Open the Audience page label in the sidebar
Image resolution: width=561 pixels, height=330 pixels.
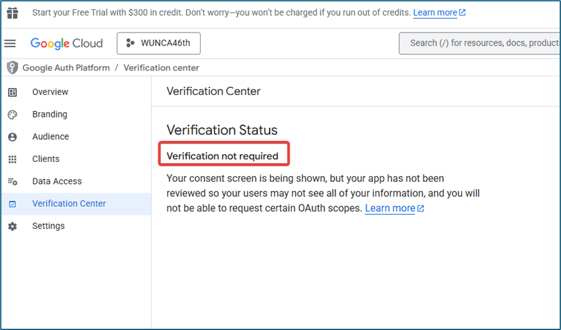[51, 137]
